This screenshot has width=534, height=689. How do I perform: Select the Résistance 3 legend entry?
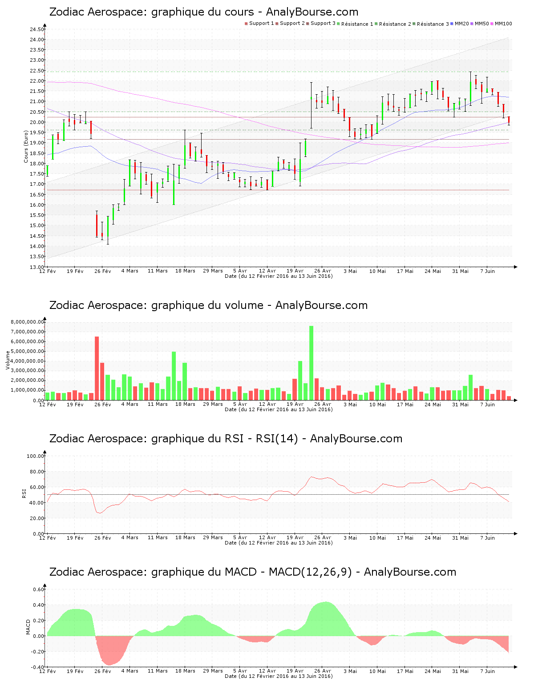431,24
